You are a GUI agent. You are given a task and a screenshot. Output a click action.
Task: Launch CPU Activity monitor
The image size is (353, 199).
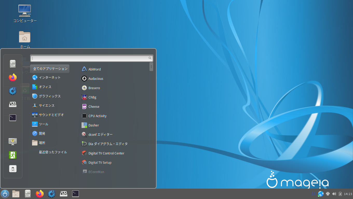pos(94,116)
